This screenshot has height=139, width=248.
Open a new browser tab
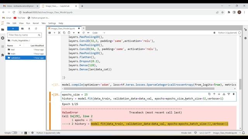coord(82,6)
